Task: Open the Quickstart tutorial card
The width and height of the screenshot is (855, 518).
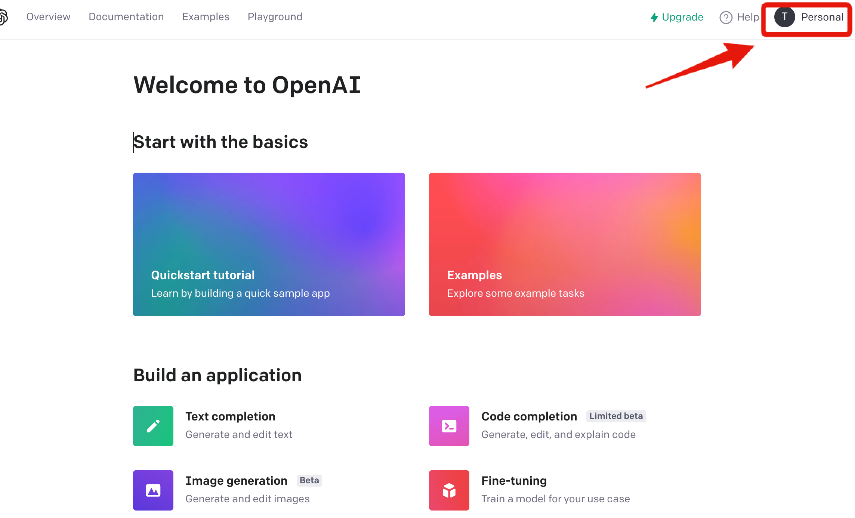Action: [x=269, y=244]
